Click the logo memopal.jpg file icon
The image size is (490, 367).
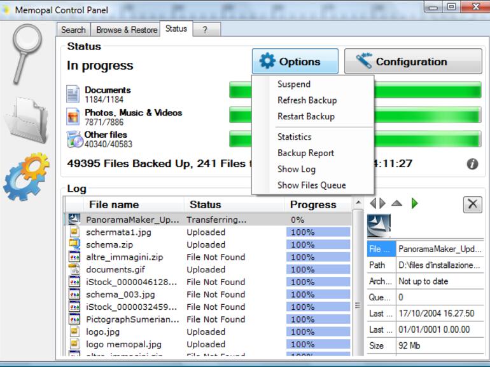click(x=74, y=344)
